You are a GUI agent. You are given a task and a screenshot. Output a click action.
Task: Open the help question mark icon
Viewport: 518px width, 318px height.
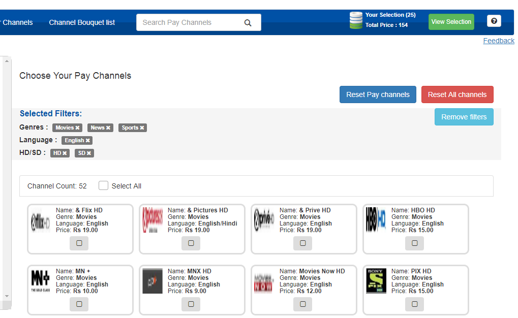click(494, 21)
